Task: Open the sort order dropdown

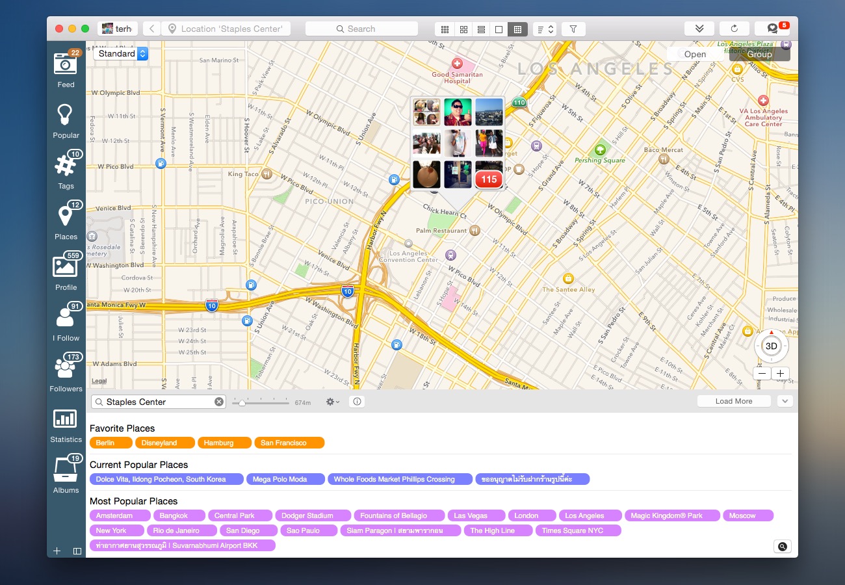Action: [545, 29]
